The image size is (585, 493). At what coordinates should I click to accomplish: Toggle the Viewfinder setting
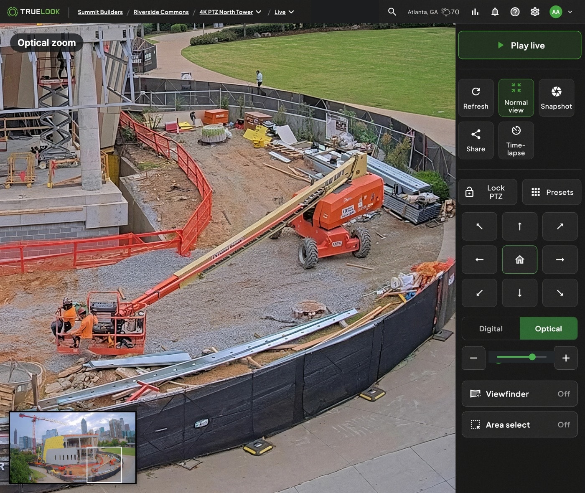point(520,394)
